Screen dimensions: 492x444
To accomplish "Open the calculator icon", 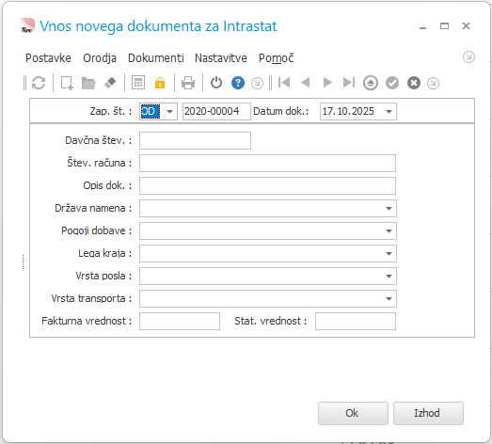I will (138, 83).
